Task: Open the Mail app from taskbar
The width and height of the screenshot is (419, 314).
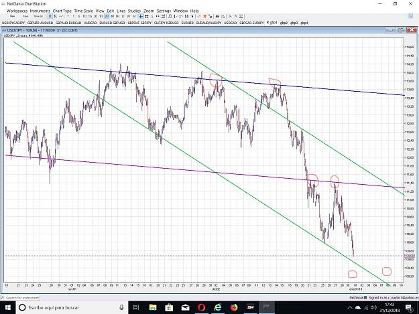Action: click(x=185, y=307)
